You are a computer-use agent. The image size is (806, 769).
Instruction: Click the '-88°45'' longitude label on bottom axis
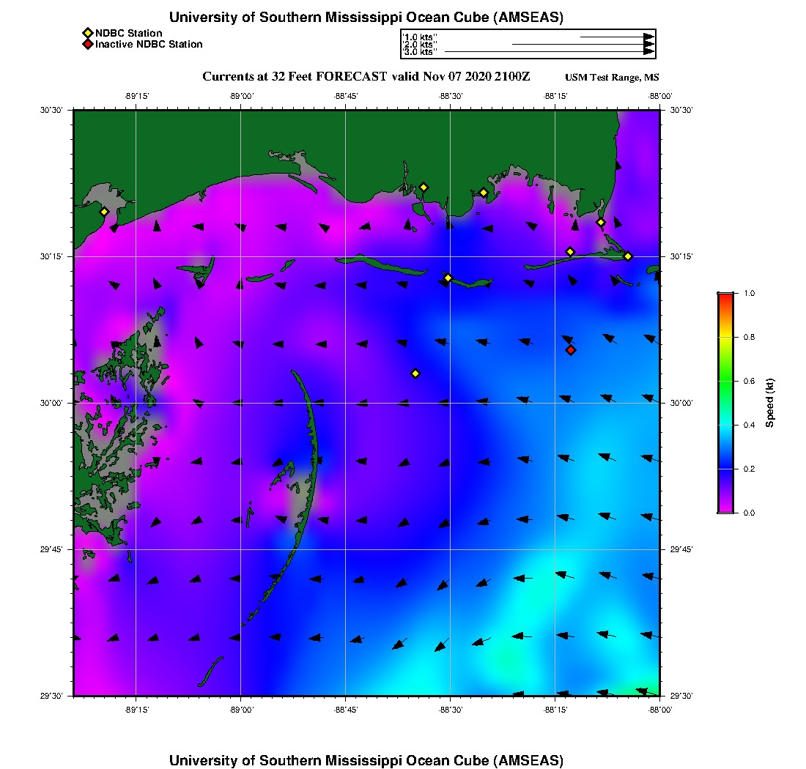point(345,710)
